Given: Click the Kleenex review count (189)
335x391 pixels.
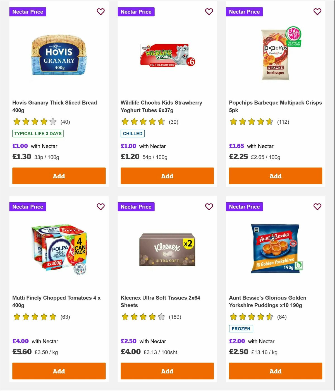Looking at the screenshot, I should coord(175,317).
